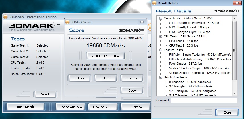This screenshot has width=244, height=119.
Task: Select Fill Rate - Single-Texturing row
Action: pyautogui.click(x=200, y=55)
